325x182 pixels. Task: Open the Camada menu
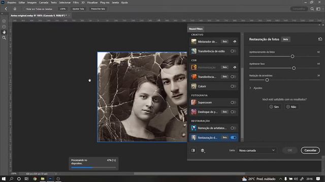(44, 3)
